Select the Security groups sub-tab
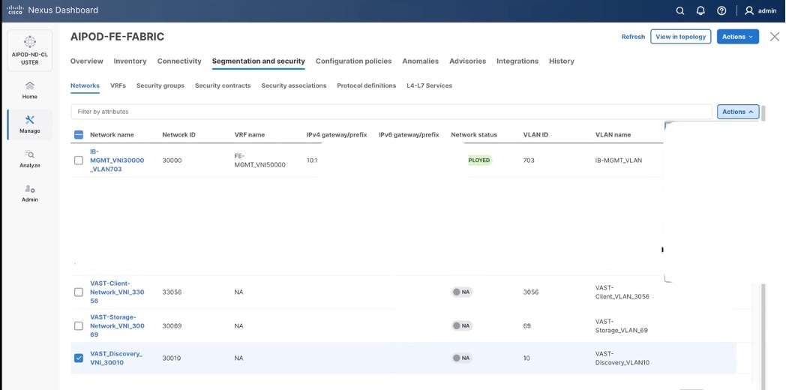Viewport: 786px width, 390px height. click(160, 85)
